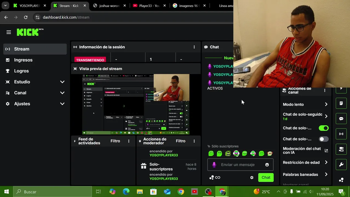Open chat settings gear icon
This screenshot has height=197, width=350.
point(252,178)
